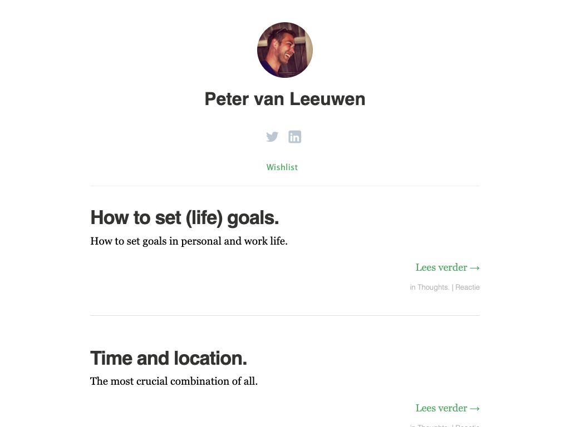
Task: Click the divider line between the posts
Action: pos(285,315)
